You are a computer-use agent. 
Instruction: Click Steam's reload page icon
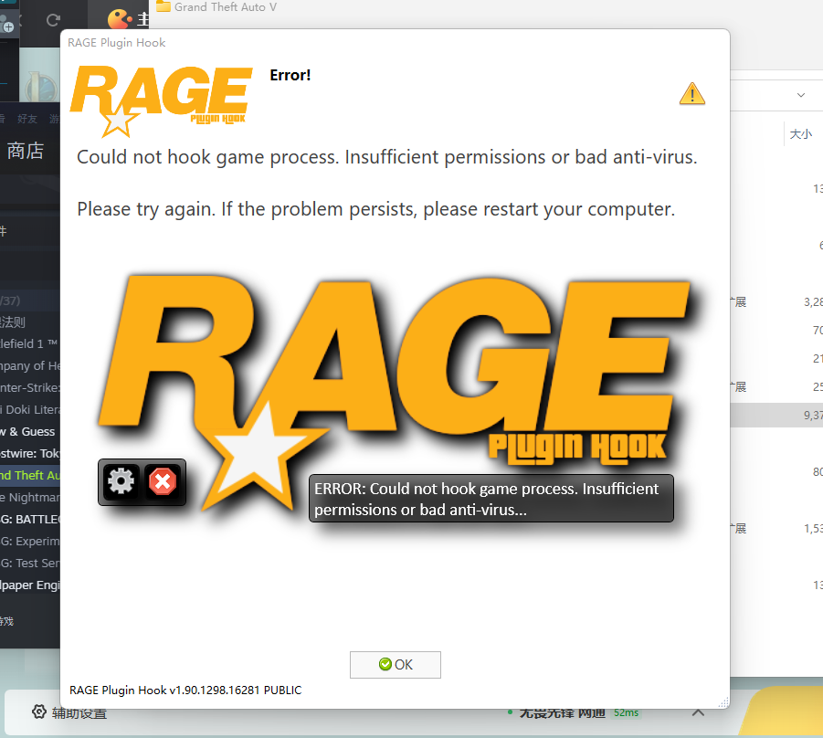(x=53, y=20)
